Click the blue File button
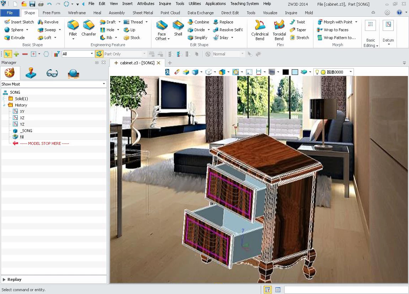This screenshot has width=409, height=294. tap(10, 13)
